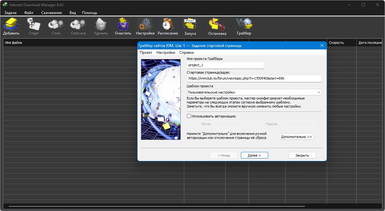Click the Добавить (Add URL) toolbar icon
This screenshot has width=385, height=211.
[x=11, y=24]
